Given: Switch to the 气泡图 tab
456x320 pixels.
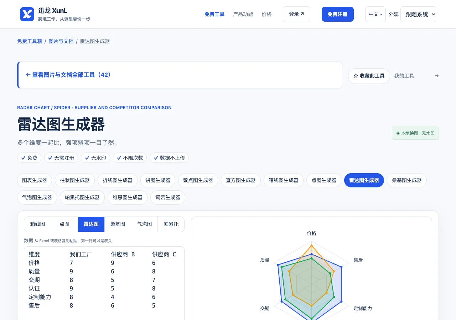Looking at the screenshot, I should 145,224.
